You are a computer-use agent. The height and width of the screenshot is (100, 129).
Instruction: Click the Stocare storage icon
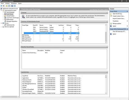click(x=3, y=23)
